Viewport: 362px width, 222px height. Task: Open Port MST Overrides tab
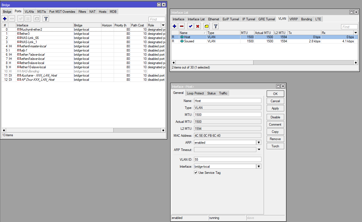62,12
